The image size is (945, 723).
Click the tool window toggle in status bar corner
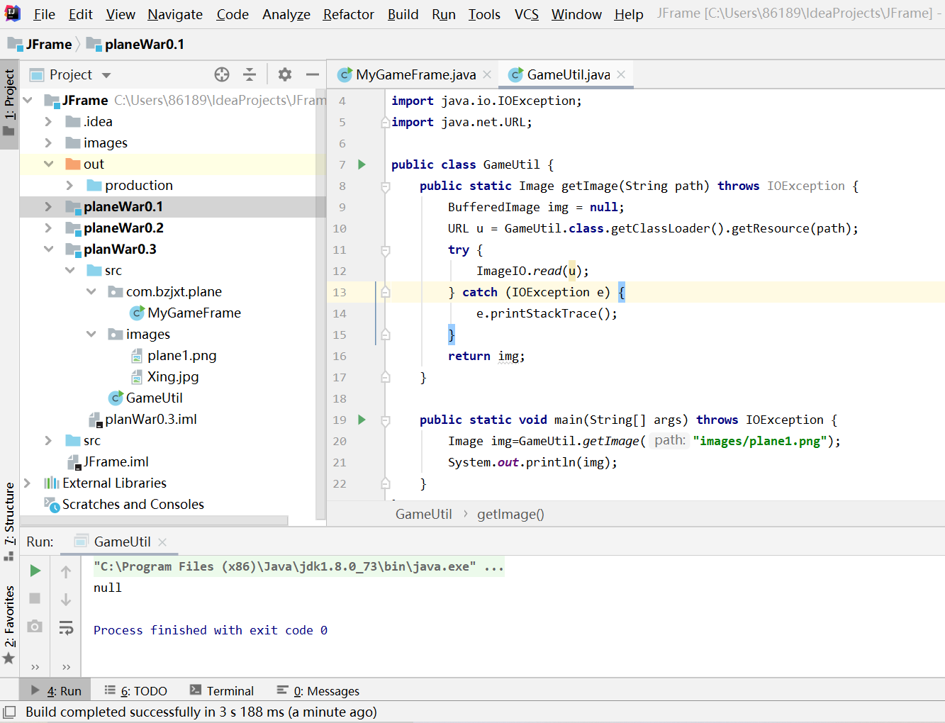[9, 712]
